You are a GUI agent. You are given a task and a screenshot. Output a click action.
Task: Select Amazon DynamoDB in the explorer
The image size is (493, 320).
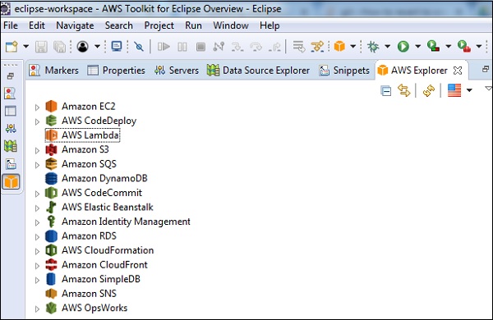pos(104,178)
